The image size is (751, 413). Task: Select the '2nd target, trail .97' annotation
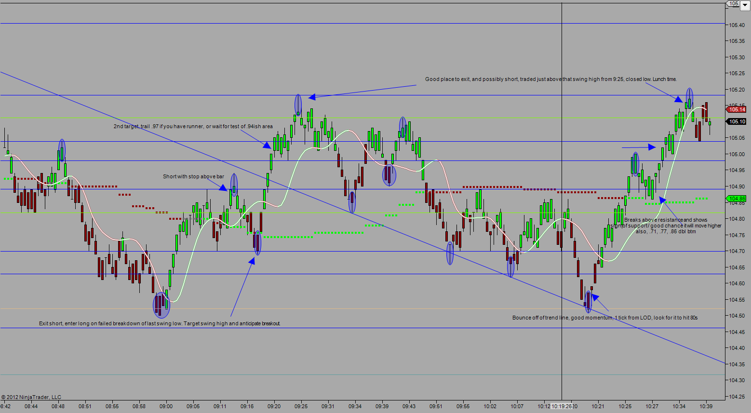pyautogui.click(x=193, y=126)
